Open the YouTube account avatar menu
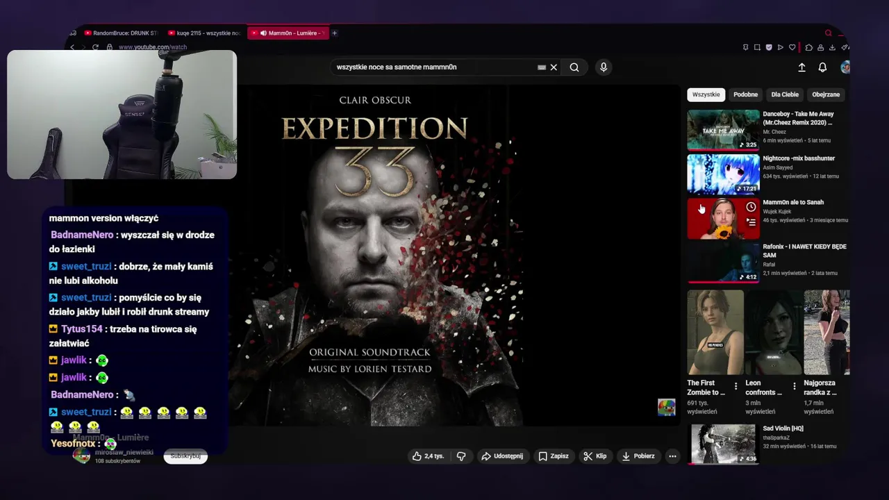 pyautogui.click(x=845, y=67)
